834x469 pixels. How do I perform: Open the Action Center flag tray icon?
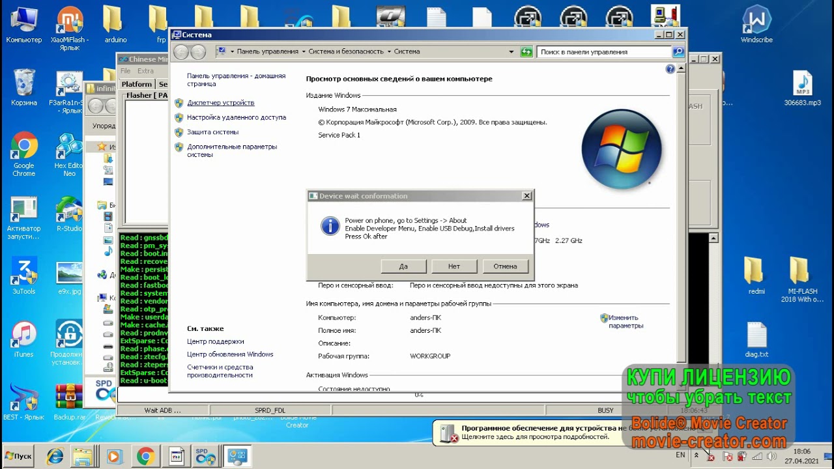[727, 457]
